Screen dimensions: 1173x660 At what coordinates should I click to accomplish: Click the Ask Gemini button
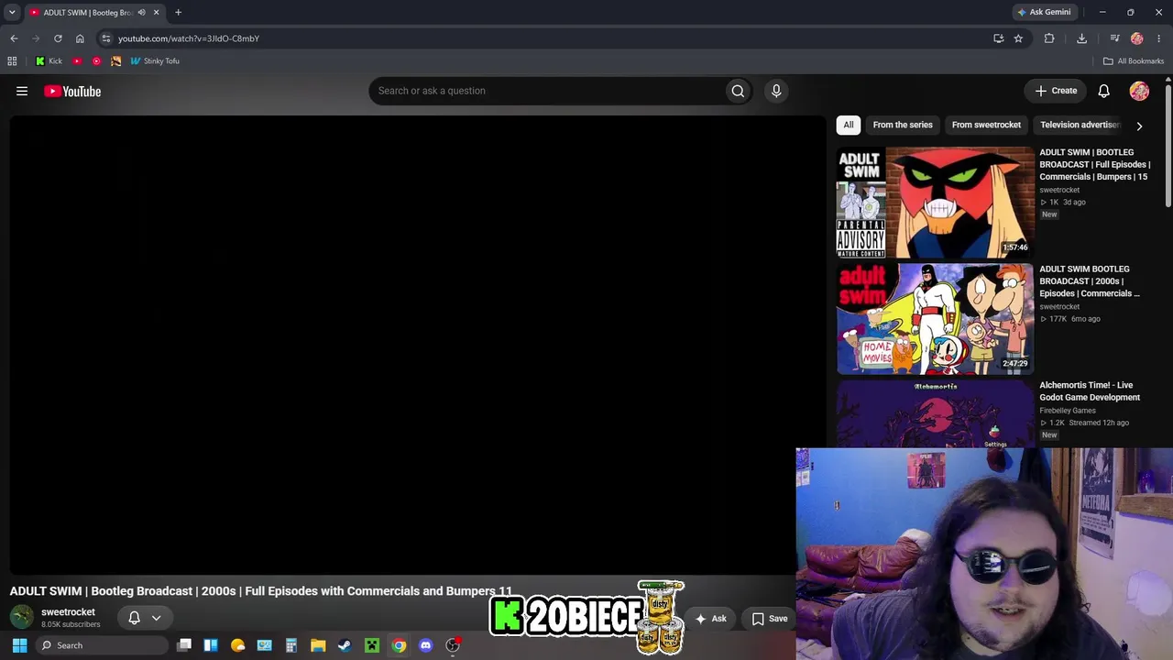1044,13
